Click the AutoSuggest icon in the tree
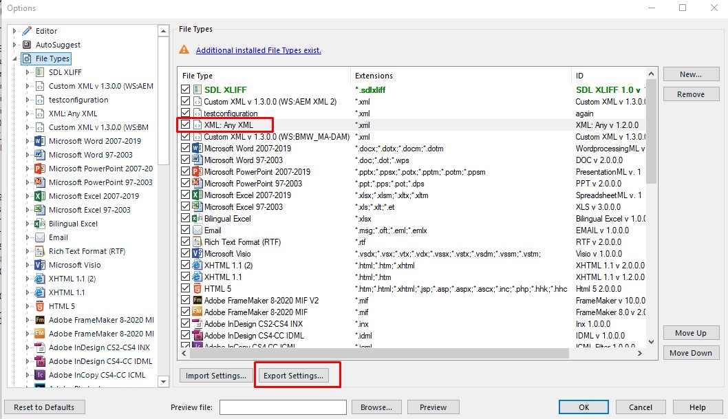The height and width of the screenshot is (419, 728). pos(27,45)
